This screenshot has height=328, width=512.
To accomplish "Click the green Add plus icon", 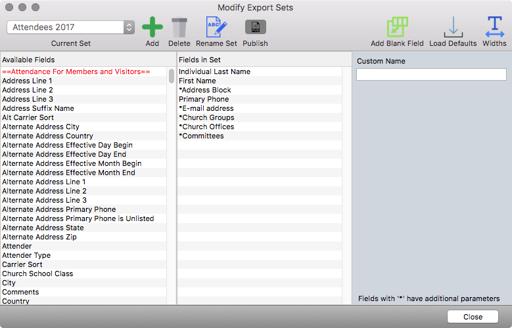I will (152, 28).
